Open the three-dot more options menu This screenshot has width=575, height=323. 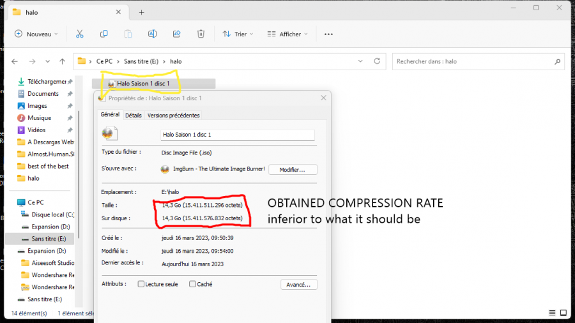point(328,34)
